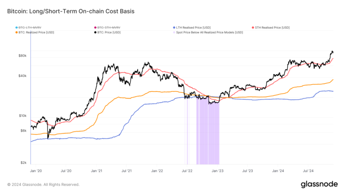Click the $80k y-axis label
This screenshot has height=192, width=345.
click(23, 56)
